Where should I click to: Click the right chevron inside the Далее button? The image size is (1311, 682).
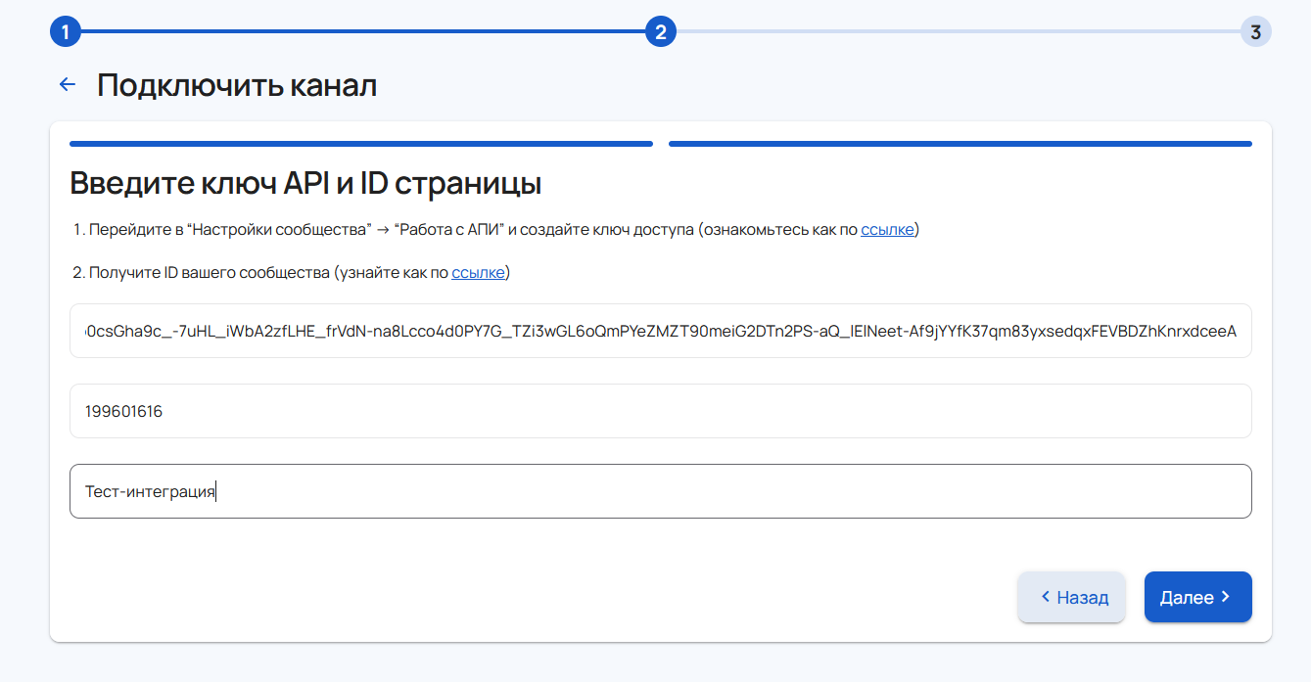point(1226,597)
